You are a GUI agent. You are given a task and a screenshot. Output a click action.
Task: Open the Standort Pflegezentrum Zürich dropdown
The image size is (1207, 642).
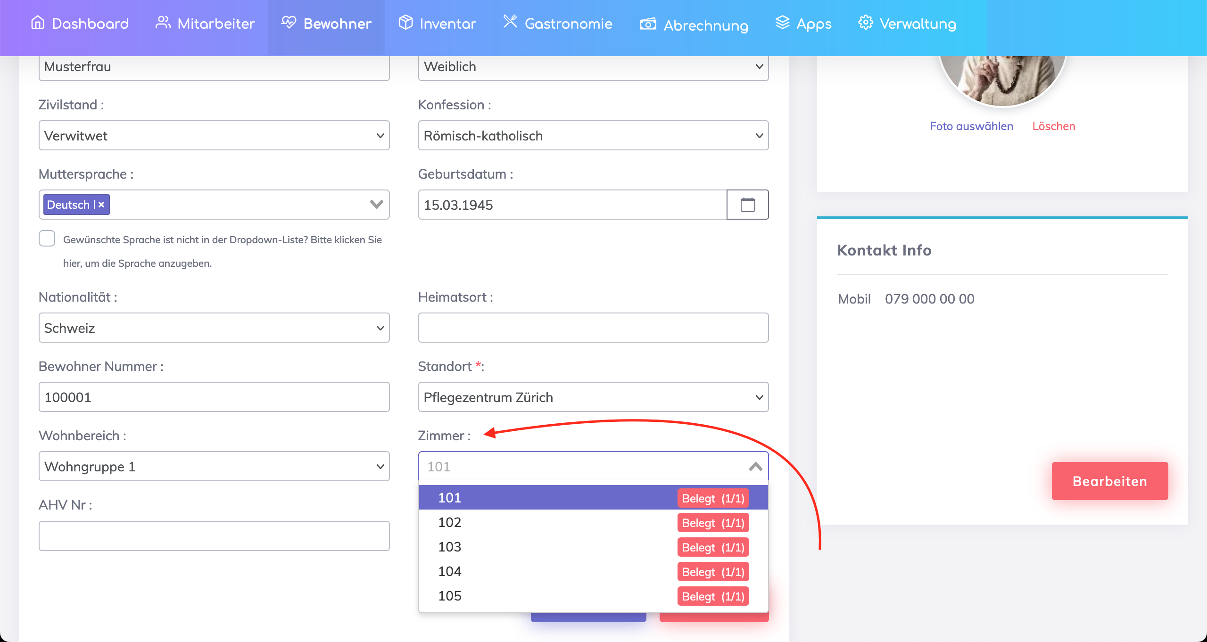click(593, 397)
